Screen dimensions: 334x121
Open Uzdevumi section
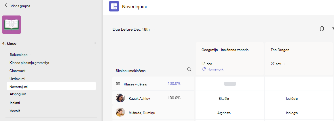point(18,79)
